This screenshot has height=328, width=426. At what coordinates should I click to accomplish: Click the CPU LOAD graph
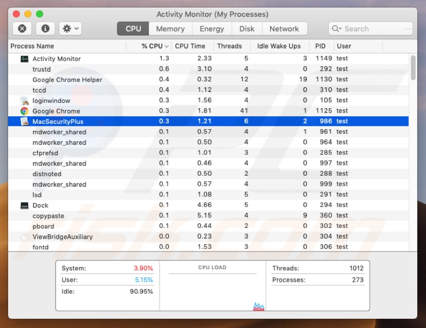212,292
